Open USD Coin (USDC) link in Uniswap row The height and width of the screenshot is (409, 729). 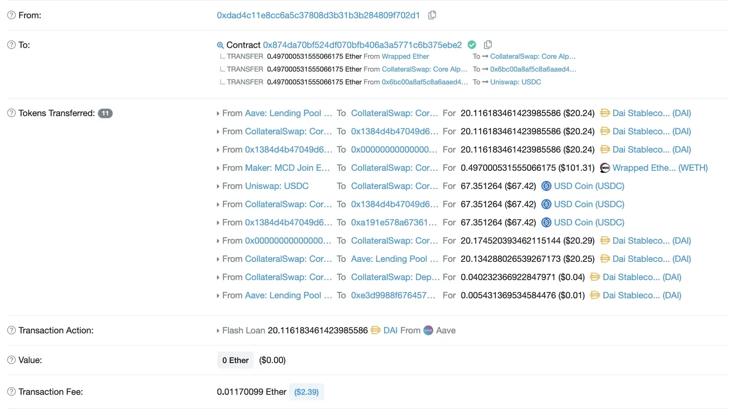pos(589,186)
